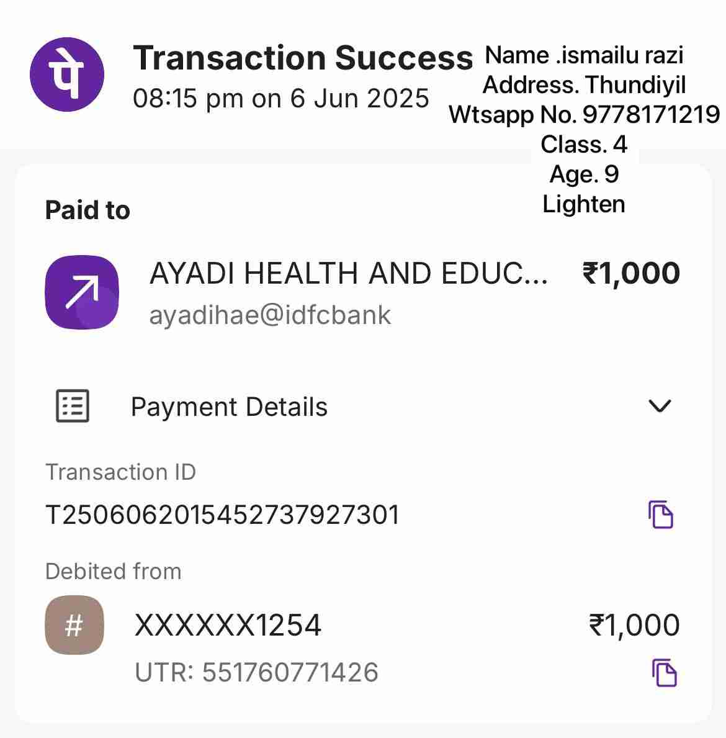Click the purple arrow payee icon

click(x=82, y=292)
